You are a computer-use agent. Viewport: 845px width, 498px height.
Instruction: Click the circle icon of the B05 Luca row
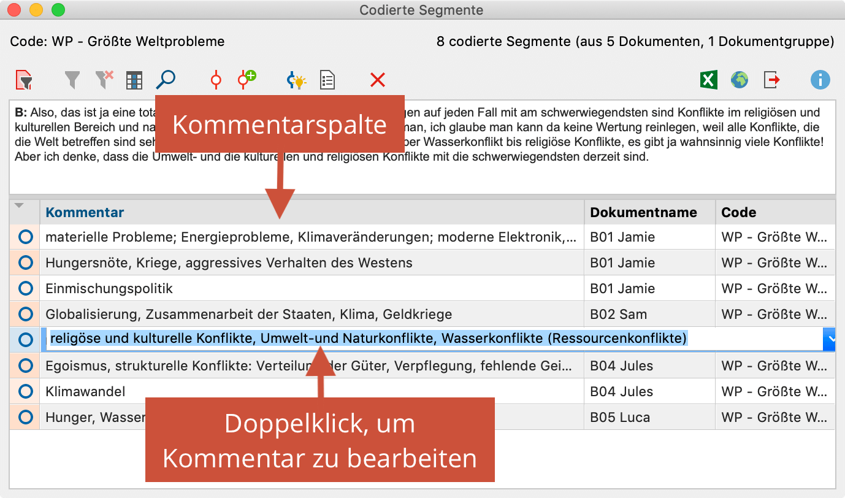[25, 417]
